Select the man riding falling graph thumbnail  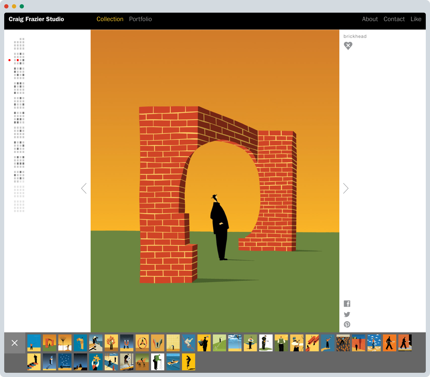(x=189, y=343)
